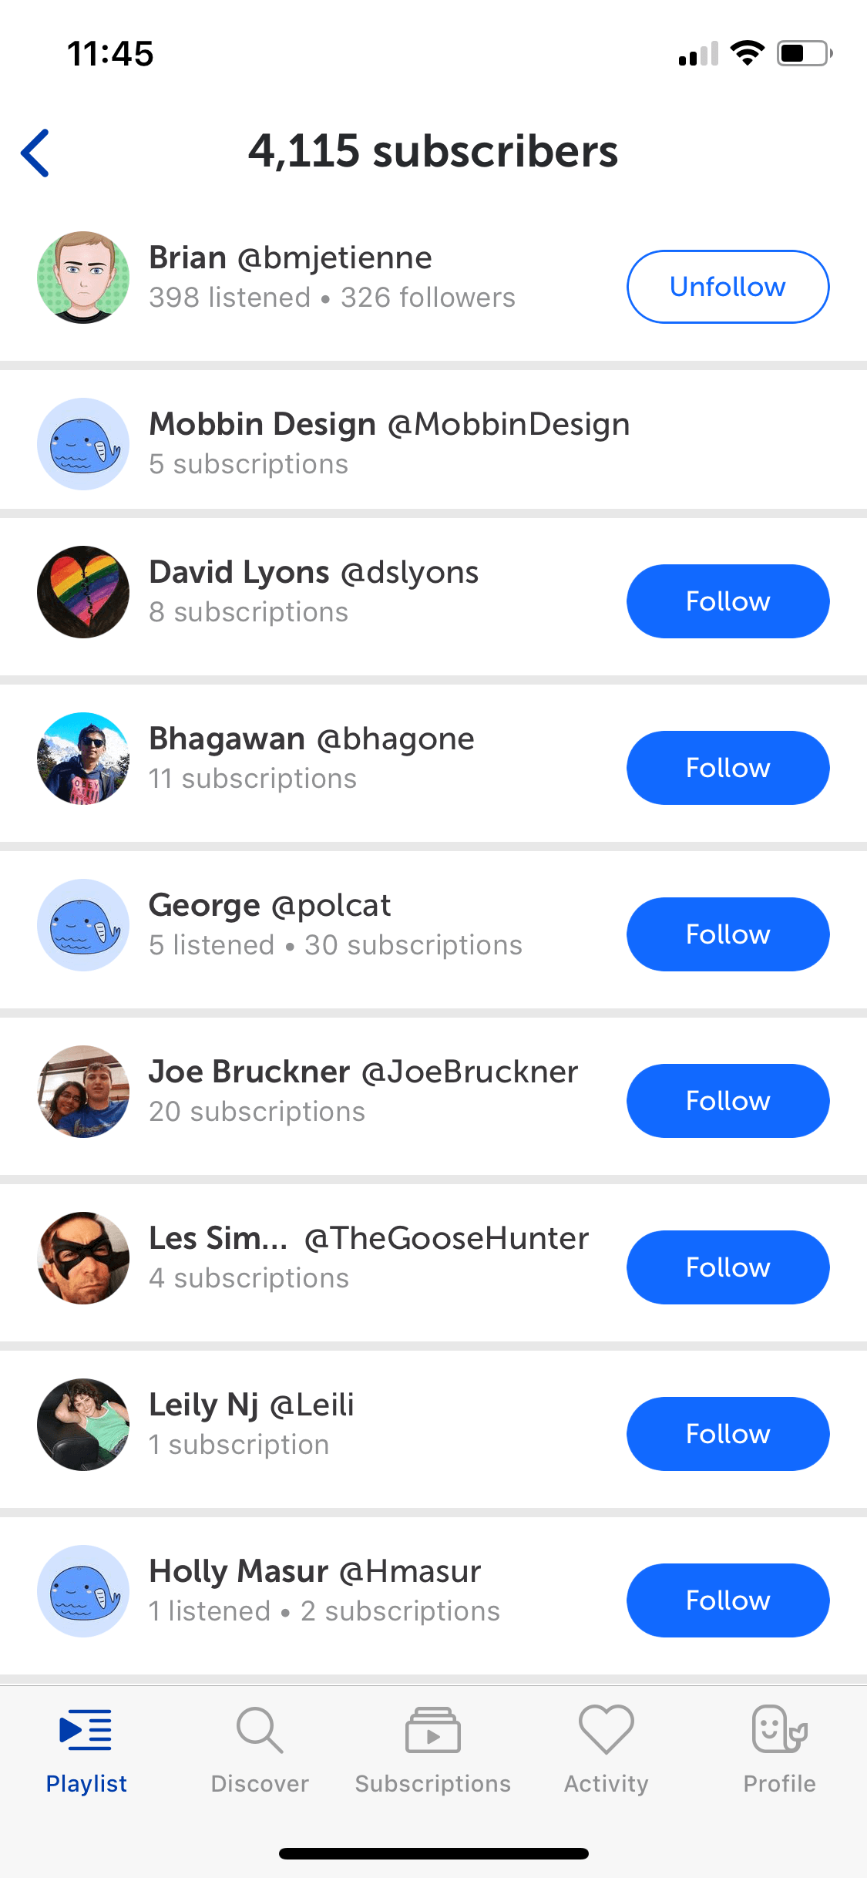Open Brian's cartoon avatar
Screen dimensions: 867x1878
coord(83,278)
